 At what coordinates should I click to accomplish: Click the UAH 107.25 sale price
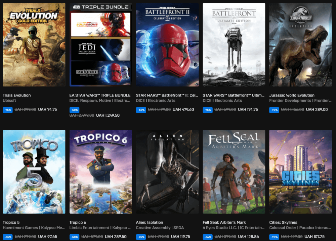pyautogui.click(x=314, y=237)
